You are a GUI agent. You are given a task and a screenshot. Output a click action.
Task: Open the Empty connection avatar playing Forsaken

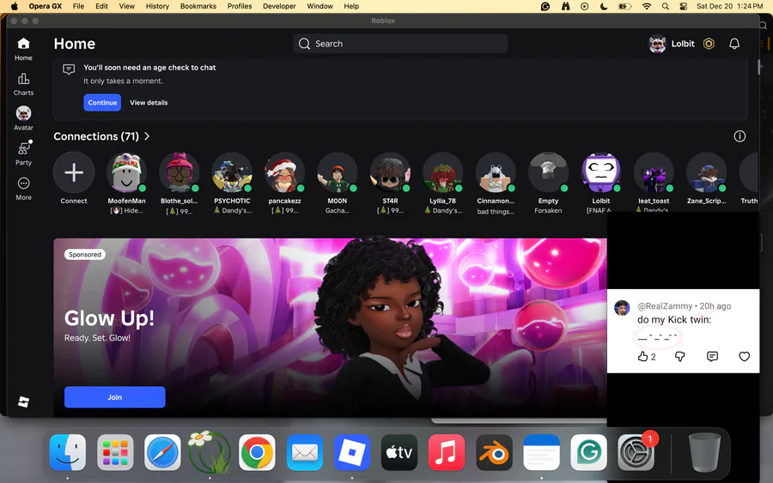pyautogui.click(x=548, y=172)
